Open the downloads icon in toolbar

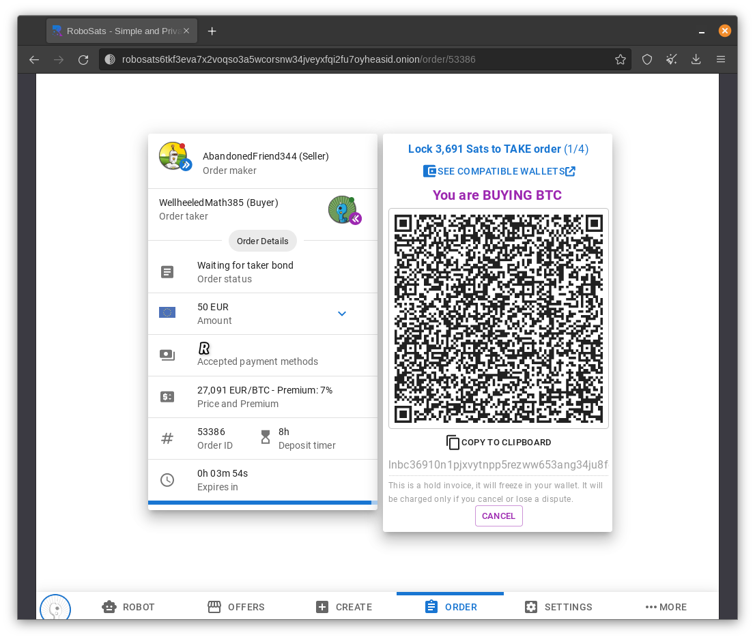pos(696,59)
